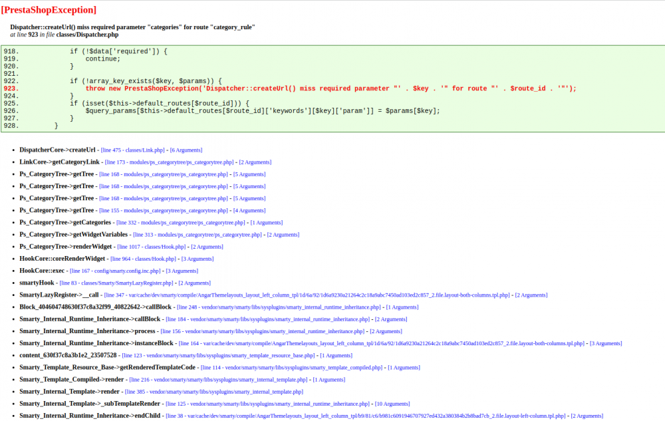Open line 156 smarty_internal_runtime_inheritance.php link
The height and width of the screenshot is (421, 665).
(x=263, y=331)
